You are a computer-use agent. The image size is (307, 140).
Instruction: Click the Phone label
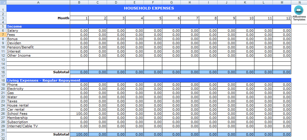click(x=12, y=85)
